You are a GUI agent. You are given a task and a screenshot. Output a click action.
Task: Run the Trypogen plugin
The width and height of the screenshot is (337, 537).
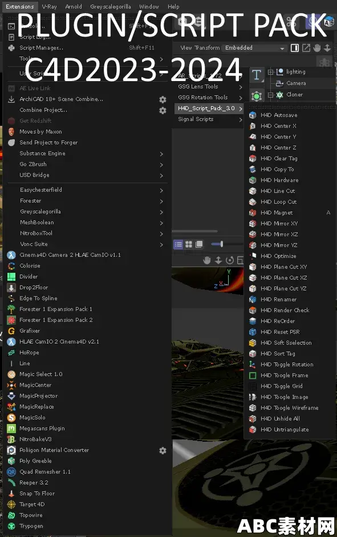click(x=31, y=526)
